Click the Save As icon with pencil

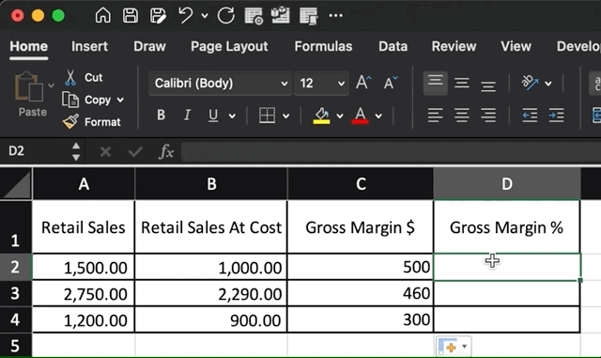(158, 16)
